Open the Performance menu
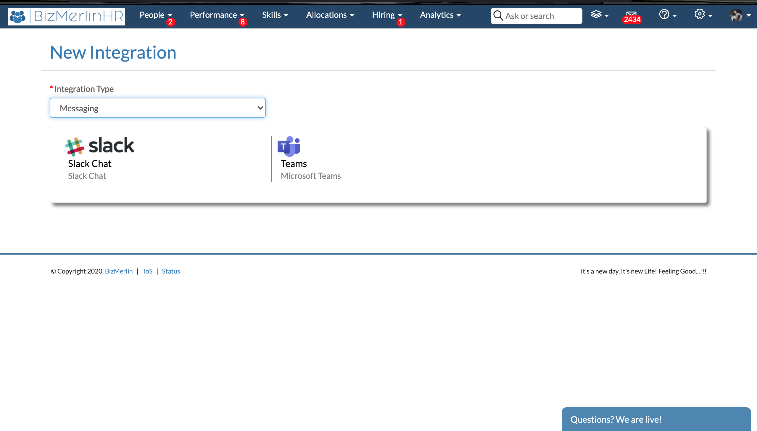This screenshot has height=431, width=757. point(217,15)
